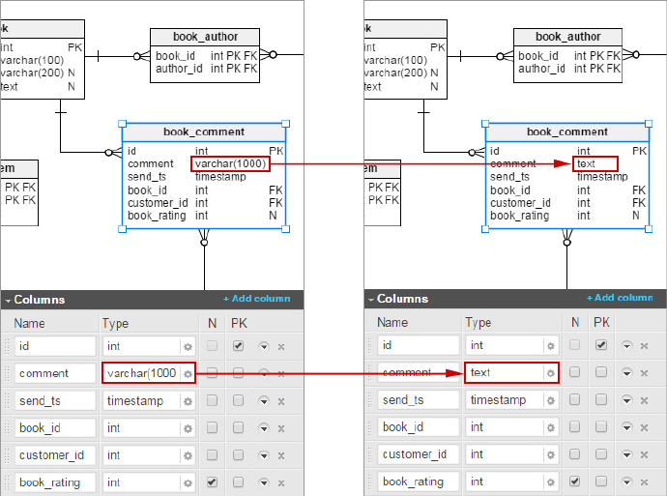The image size is (667, 496).
Task: Uncheck nullable for book_rating, left panel
Action: coord(212,481)
